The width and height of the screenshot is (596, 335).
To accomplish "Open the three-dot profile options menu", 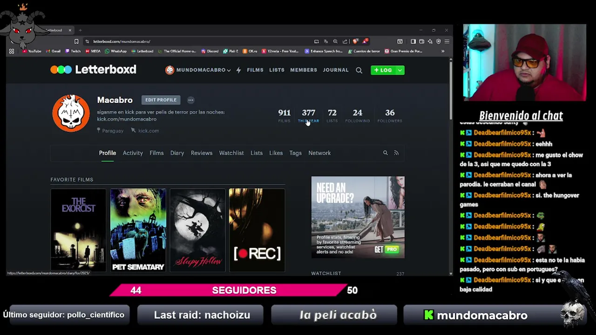I will click(190, 100).
